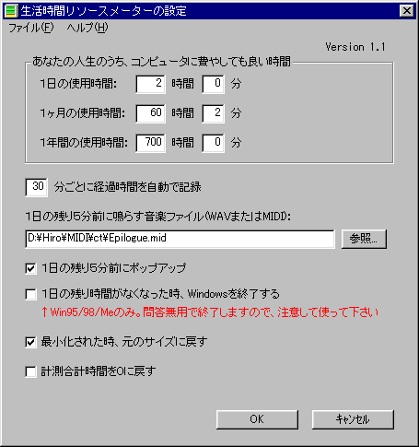Check 計測合計時間を0に戻す option

(x=30, y=371)
